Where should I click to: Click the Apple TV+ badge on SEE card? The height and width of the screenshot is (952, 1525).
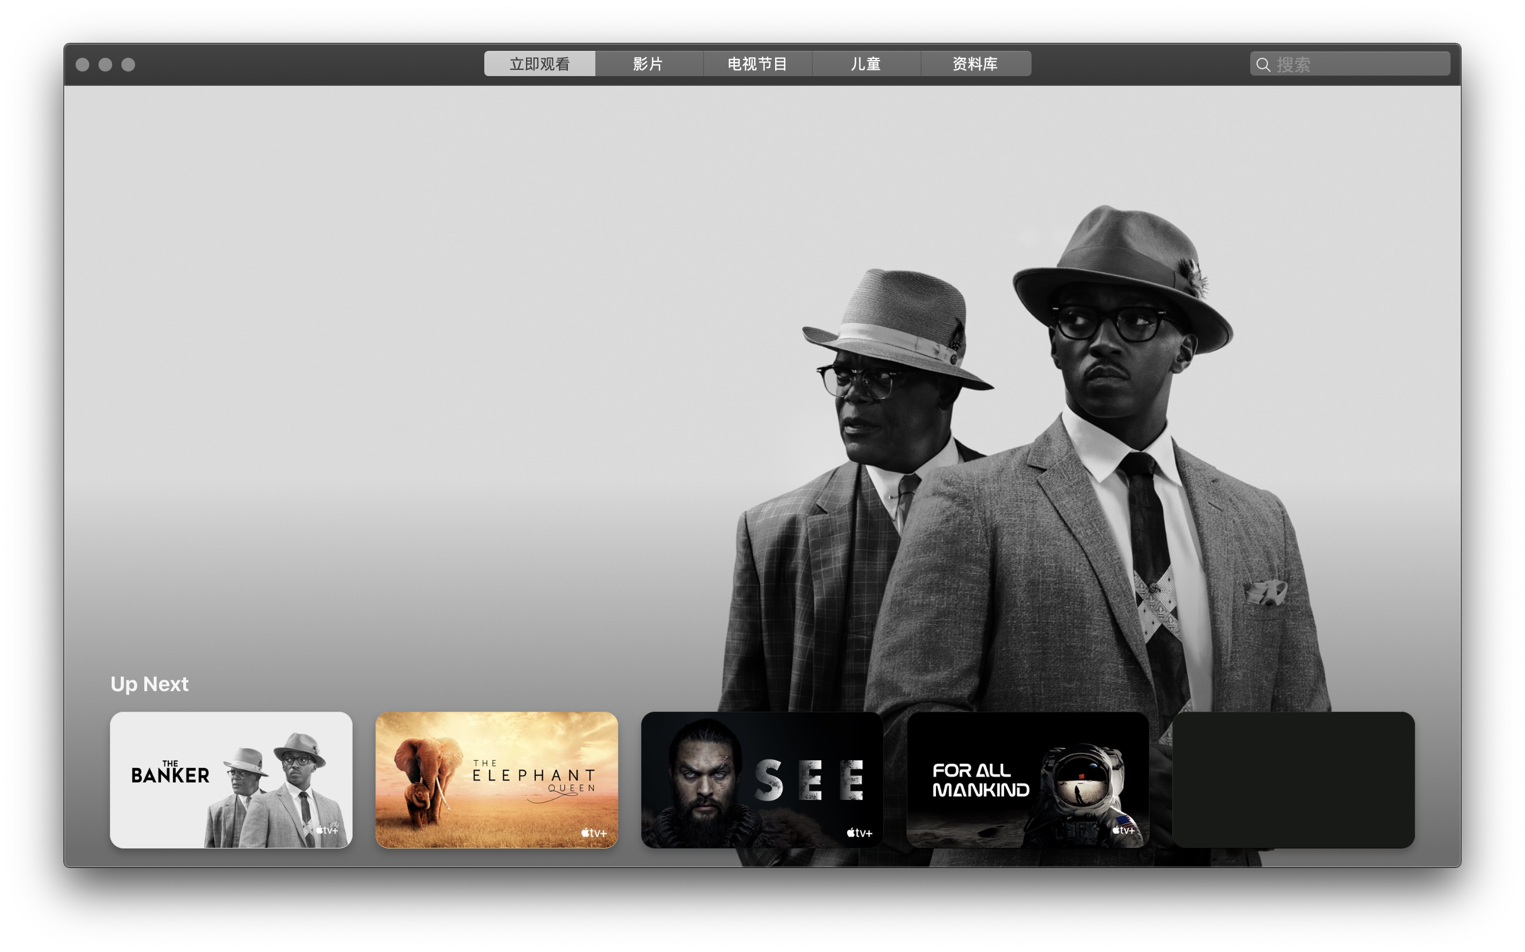point(859,832)
